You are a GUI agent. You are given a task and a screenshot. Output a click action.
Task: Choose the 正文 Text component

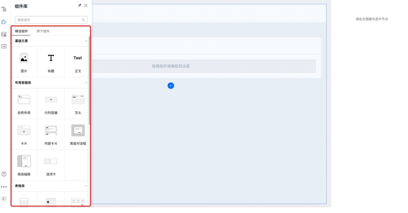78,62
